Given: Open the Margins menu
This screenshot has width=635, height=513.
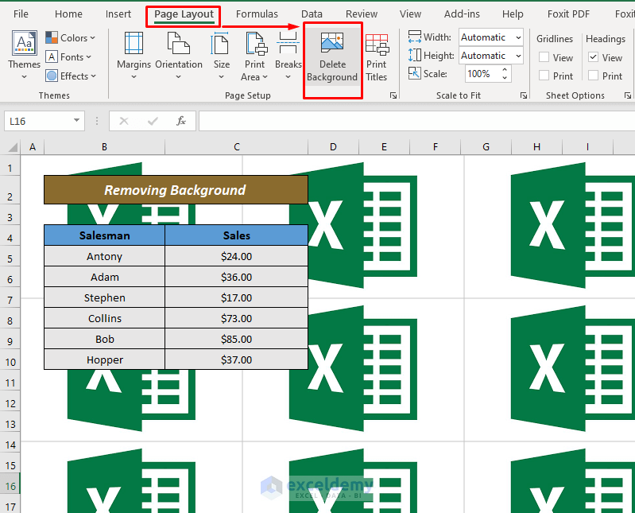Looking at the screenshot, I should (x=134, y=55).
